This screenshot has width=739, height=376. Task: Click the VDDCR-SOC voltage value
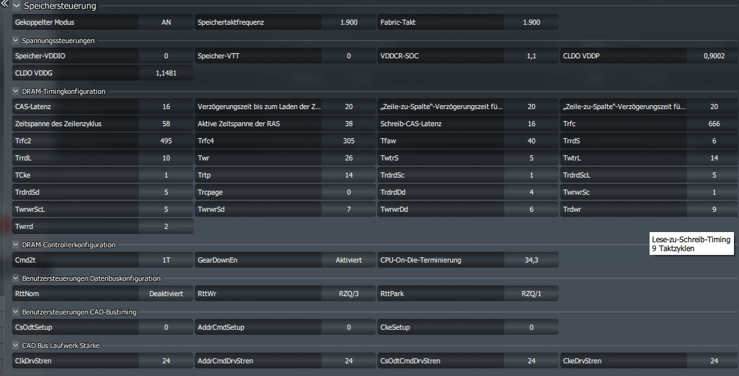tap(532, 56)
